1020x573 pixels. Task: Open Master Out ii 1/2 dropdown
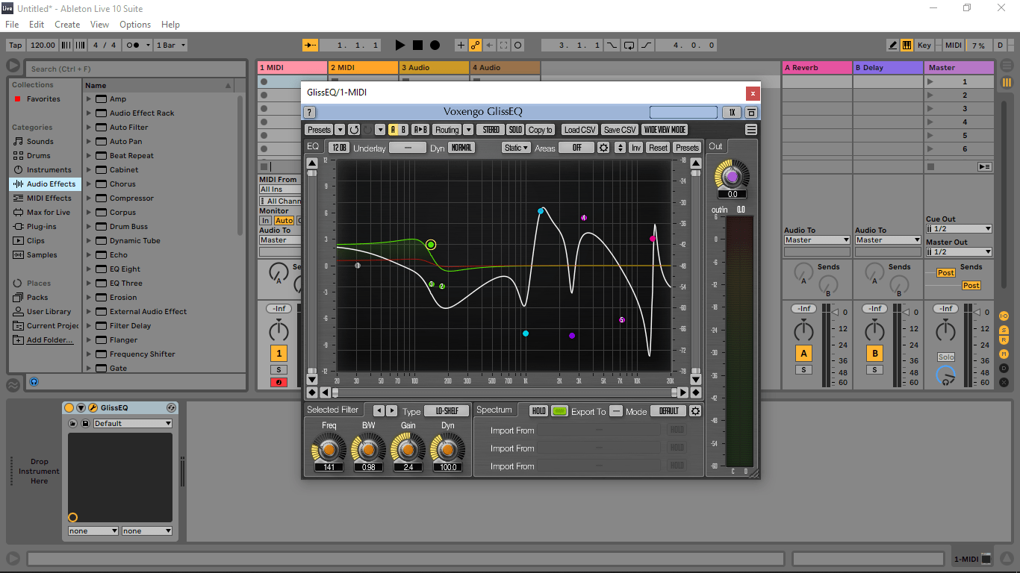pyautogui.click(x=959, y=251)
